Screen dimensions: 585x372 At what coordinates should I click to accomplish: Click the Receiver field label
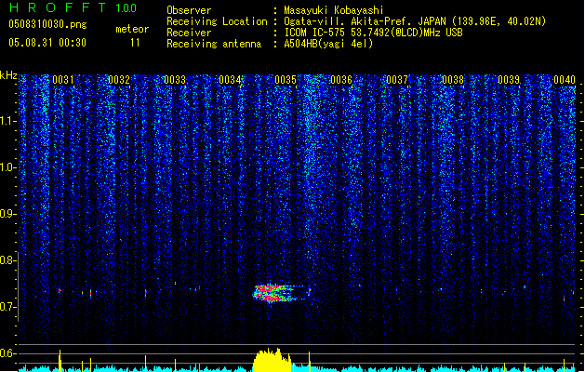pos(189,33)
